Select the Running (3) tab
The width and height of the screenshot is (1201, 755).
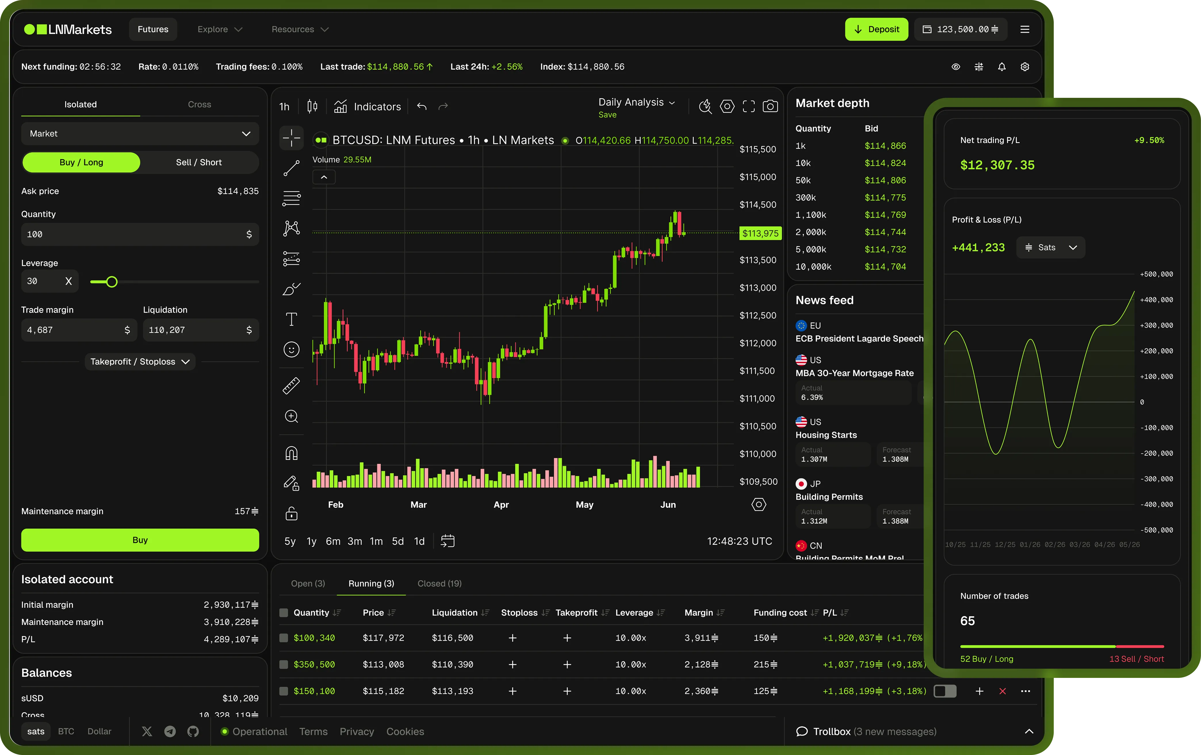pyautogui.click(x=371, y=583)
